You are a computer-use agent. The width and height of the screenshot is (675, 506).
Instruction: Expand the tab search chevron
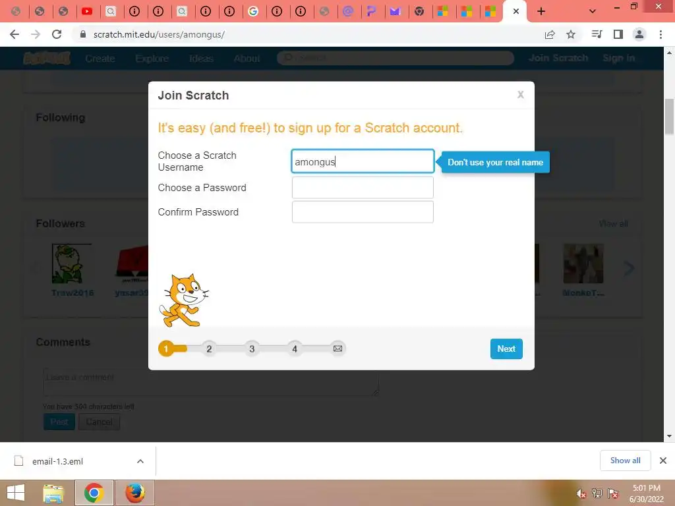(x=593, y=11)
